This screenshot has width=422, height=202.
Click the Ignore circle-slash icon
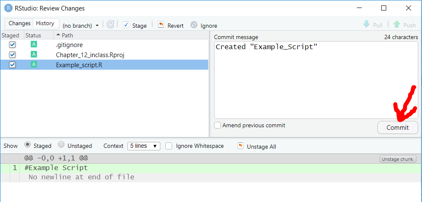tap(194, 25)
